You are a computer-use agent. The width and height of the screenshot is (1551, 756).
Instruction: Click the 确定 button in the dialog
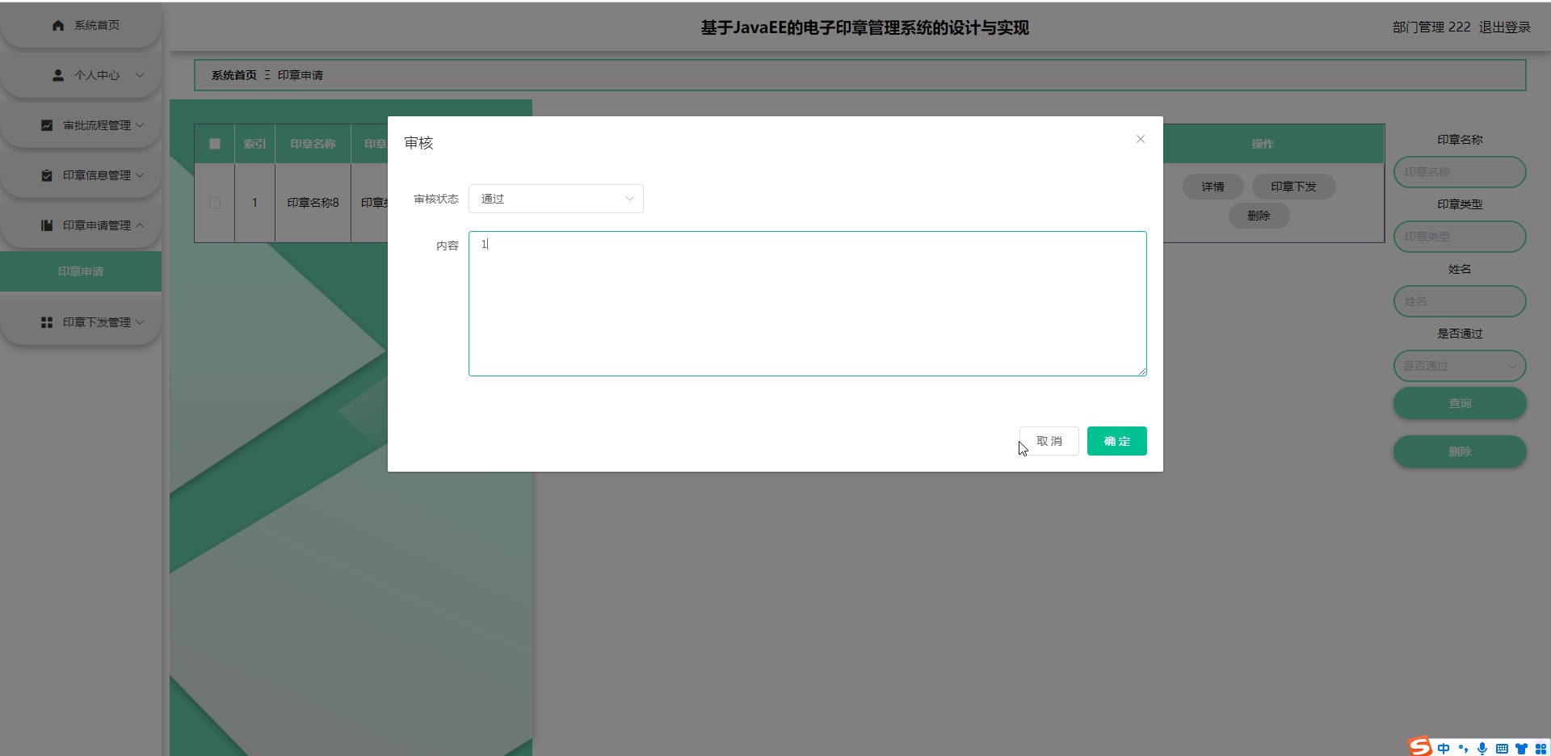pos(1117,441)
